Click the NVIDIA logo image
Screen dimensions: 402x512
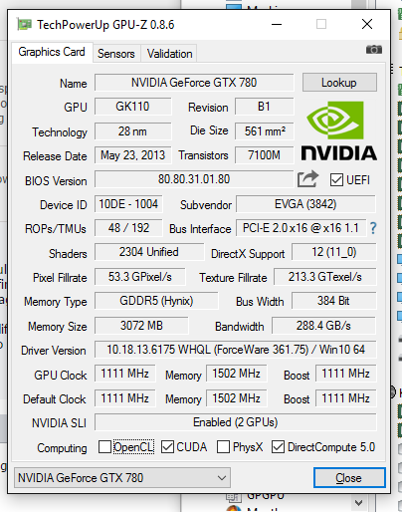click(338, 131)
